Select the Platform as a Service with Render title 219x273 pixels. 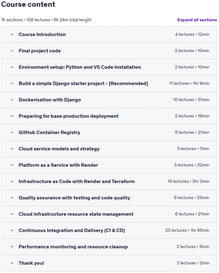pyautogui.click(x=58, y=165)
